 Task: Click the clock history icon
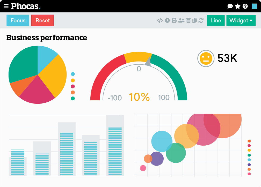tap(167, 20)
